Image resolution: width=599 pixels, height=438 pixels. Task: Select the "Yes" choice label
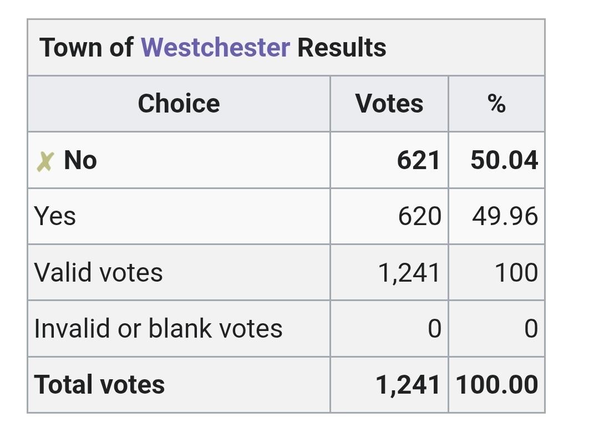(x=55, y=216)
